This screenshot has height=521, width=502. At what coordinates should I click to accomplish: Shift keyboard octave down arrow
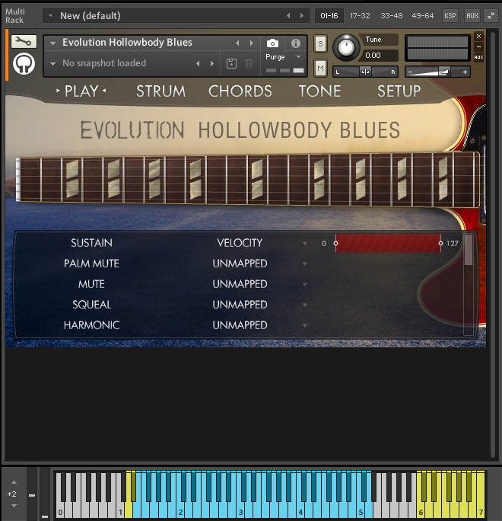tap(14, 506)
